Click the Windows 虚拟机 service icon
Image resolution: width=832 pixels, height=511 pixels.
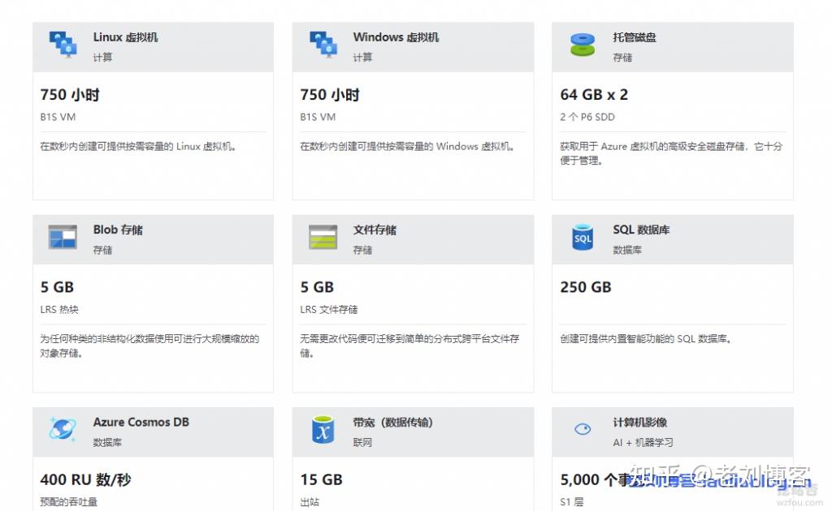[x=323, y=45]
